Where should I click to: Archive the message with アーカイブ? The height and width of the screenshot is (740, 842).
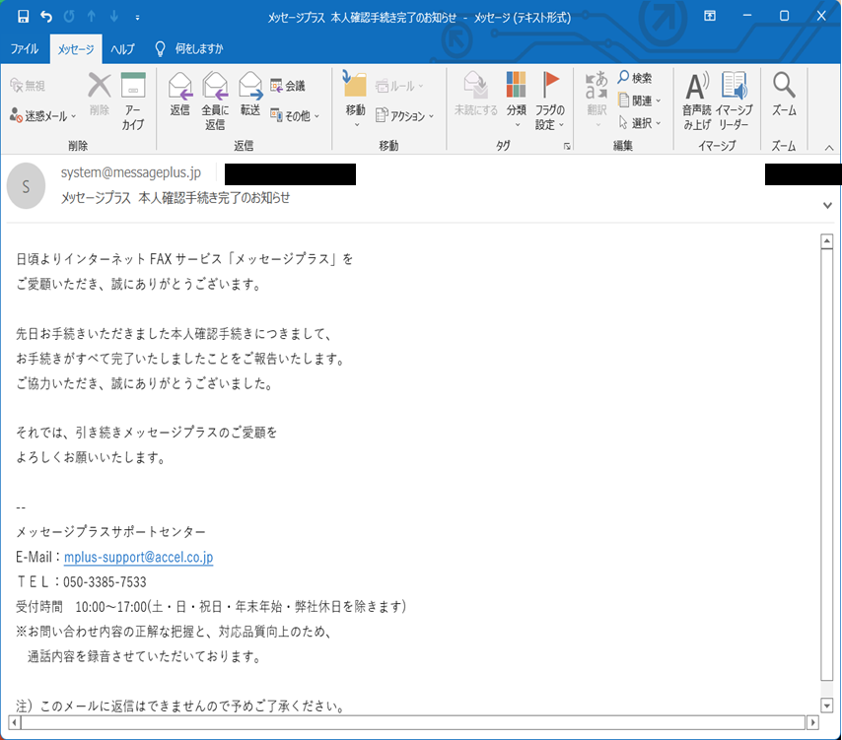tap(133, 101)
